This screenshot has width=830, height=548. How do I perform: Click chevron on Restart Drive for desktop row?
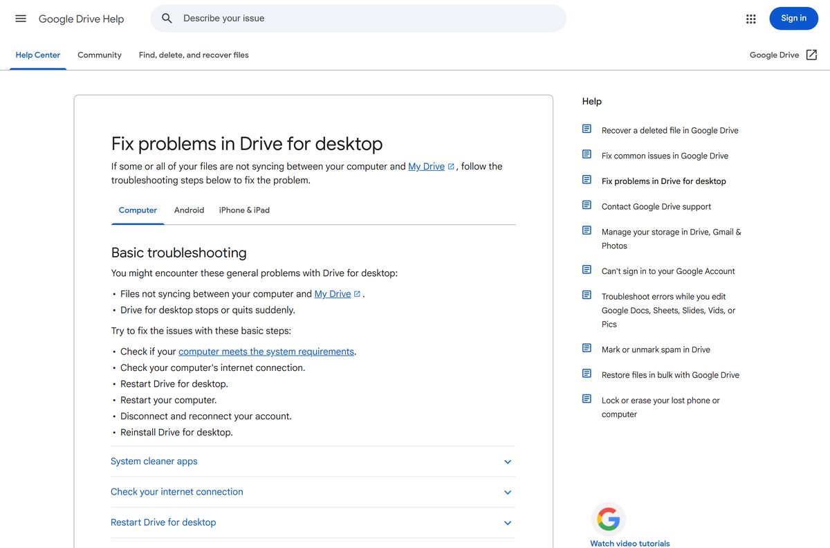(508, 523)
